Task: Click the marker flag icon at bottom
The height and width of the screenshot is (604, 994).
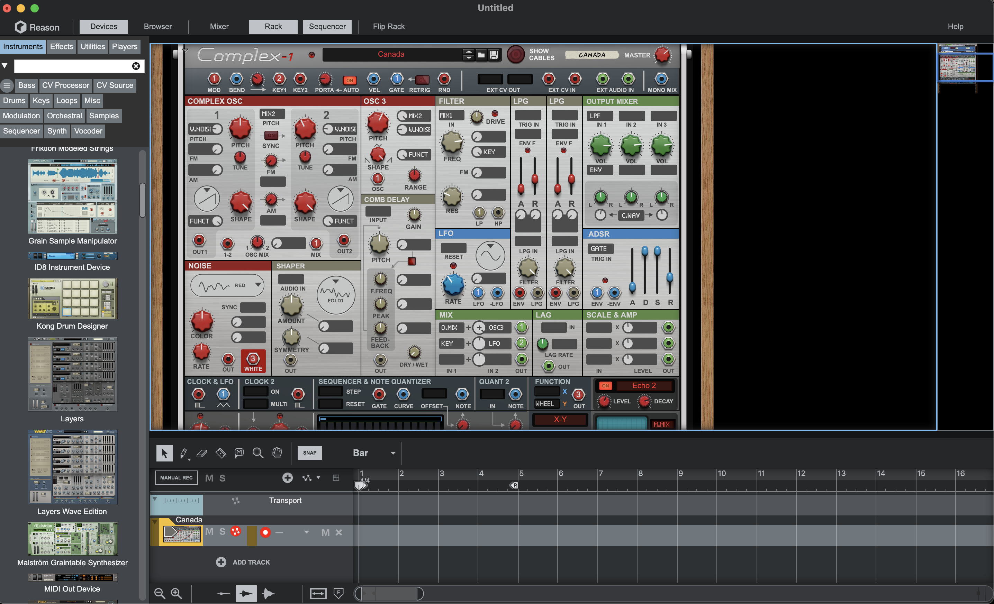Action: [339, 593]
